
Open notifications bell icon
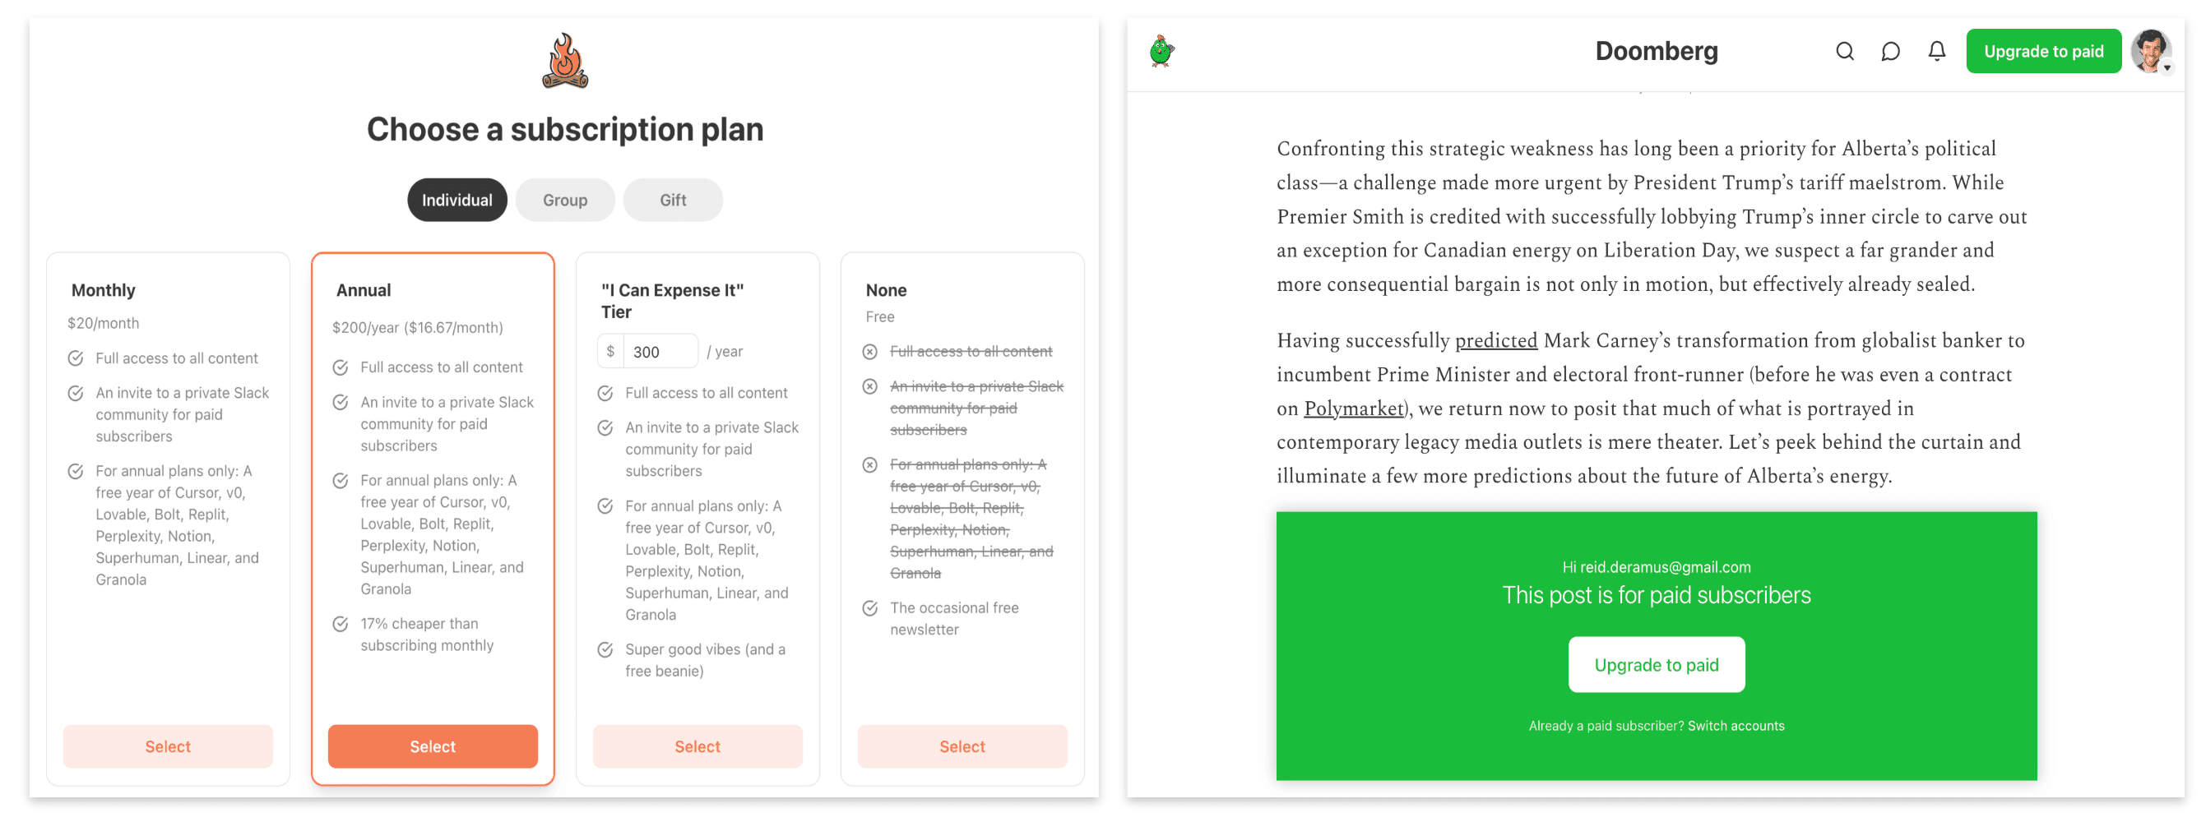tap(1936, 51)
